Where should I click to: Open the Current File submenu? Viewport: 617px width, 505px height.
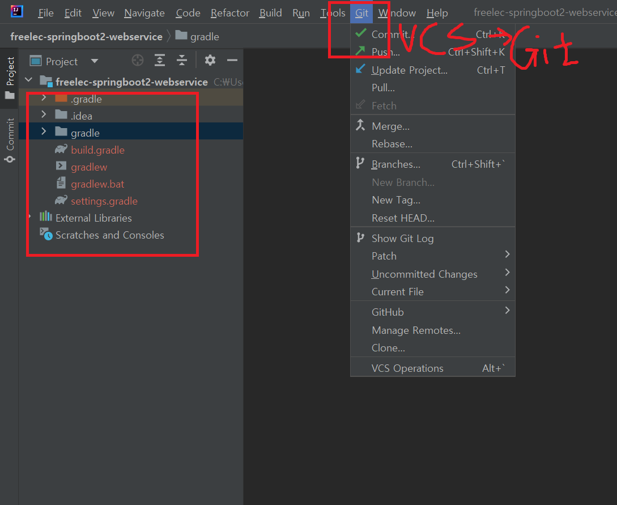[432, 292]
